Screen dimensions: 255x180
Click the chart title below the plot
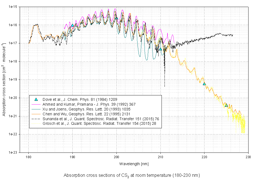(132, 175)
